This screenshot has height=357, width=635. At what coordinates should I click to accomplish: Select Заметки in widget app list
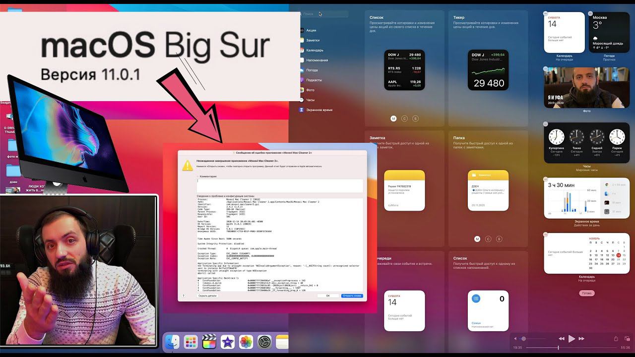[x=313, y=40]
